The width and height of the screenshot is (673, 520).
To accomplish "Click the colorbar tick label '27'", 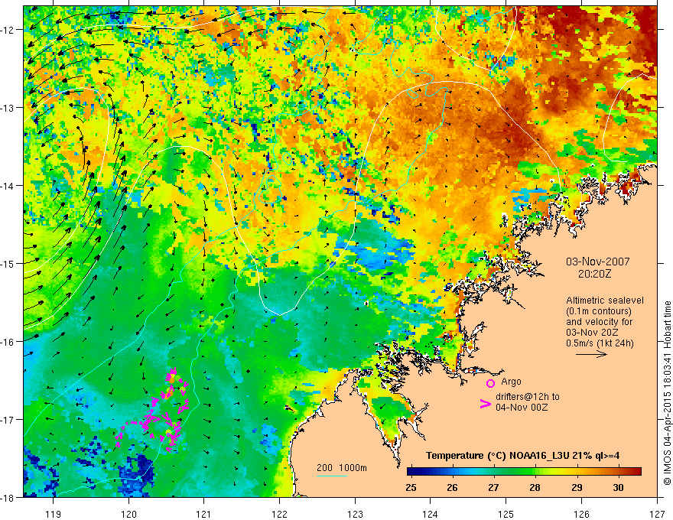I will [x=493, y=488].
